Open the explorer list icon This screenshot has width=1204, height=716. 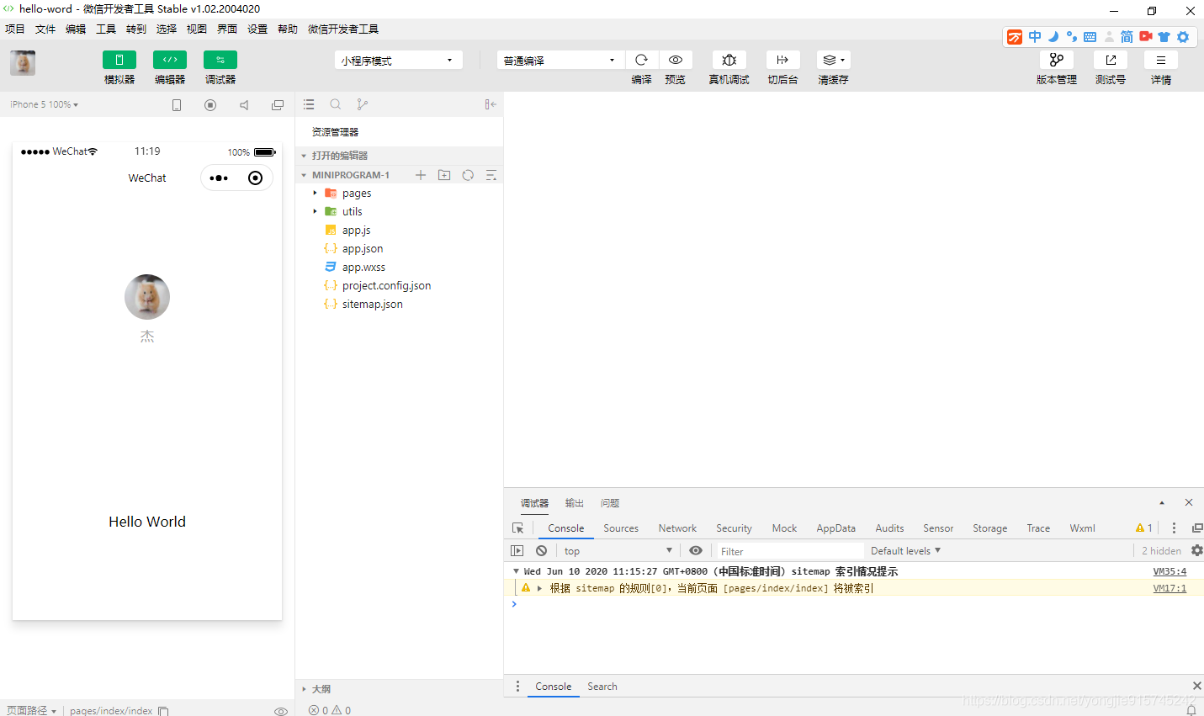[309, 104]
